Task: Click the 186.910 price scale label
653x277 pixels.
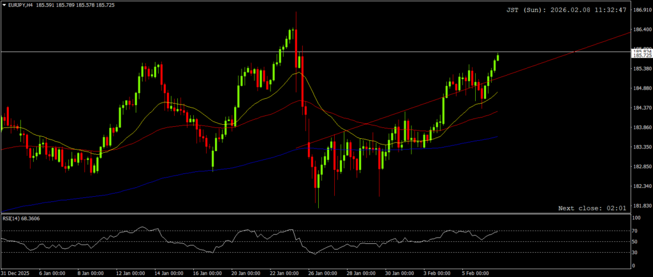Action: (x=641, y=10)
